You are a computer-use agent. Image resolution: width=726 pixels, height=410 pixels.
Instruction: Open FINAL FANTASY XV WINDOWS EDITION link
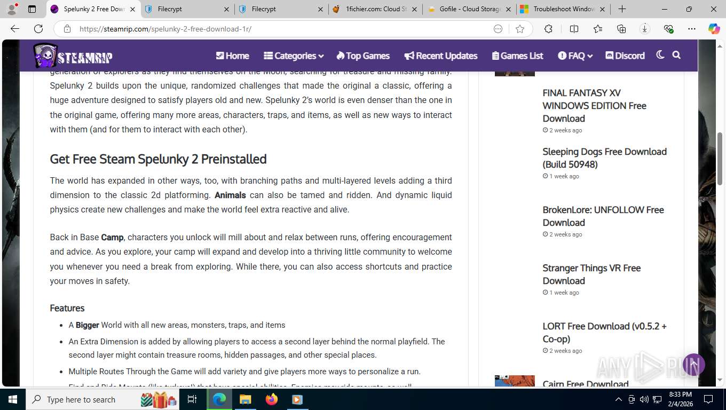click(594, 106)
